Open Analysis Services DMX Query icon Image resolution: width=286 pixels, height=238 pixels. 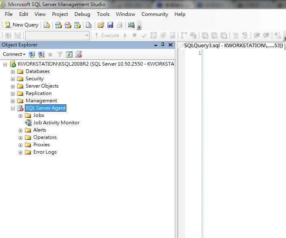click(x=68, y=25)
